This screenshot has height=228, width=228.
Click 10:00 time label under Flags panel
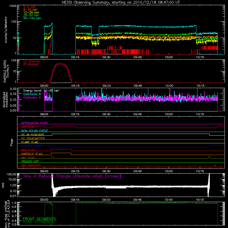coord(169,171)
